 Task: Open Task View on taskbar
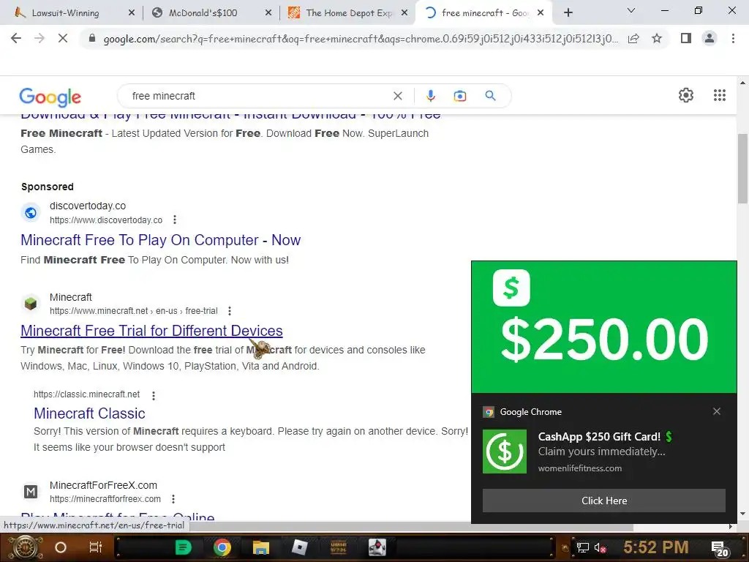click(x=96, y=547)
